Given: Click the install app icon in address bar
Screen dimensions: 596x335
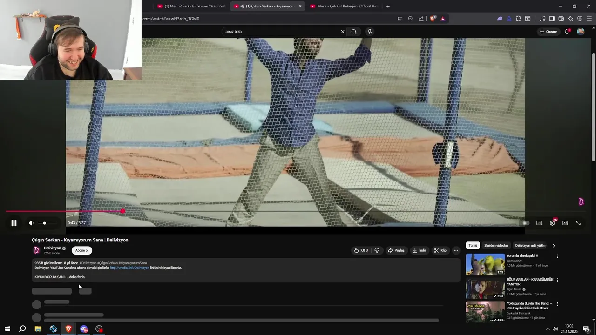Looking at the screenshot, I should (400, 19).
